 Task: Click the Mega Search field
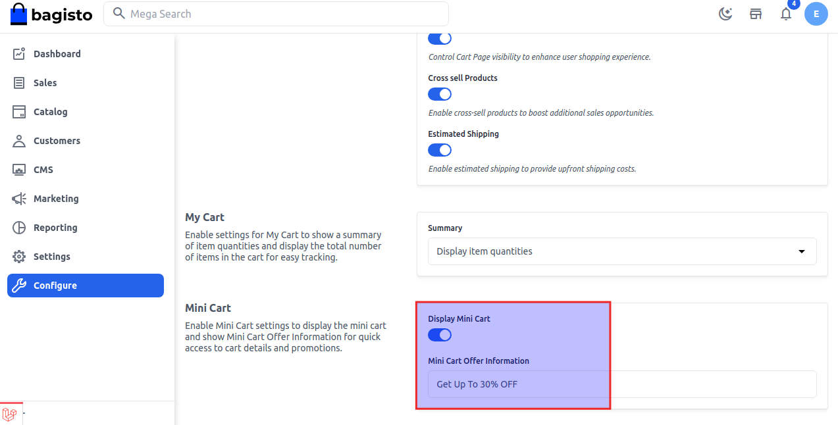click(x=276, y=14)
